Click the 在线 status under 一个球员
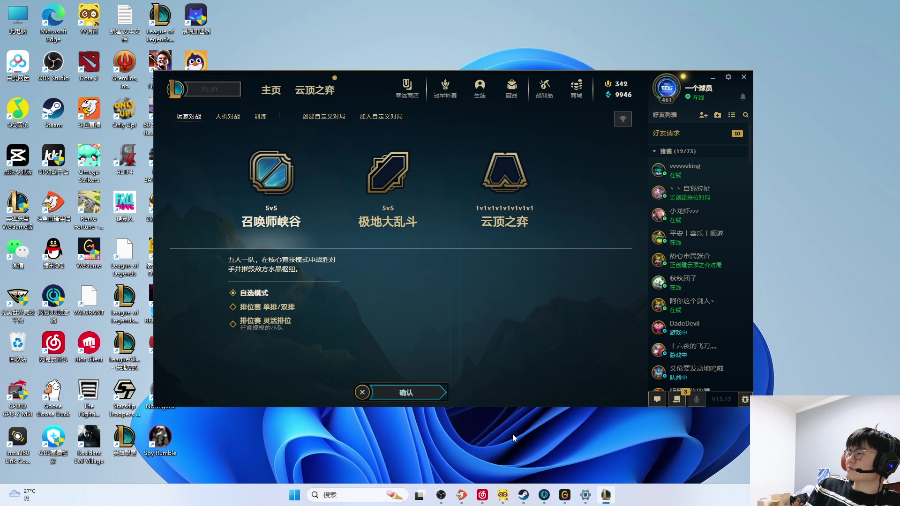Viewport: 900px width, 506px height. click(x=695, y=97)
